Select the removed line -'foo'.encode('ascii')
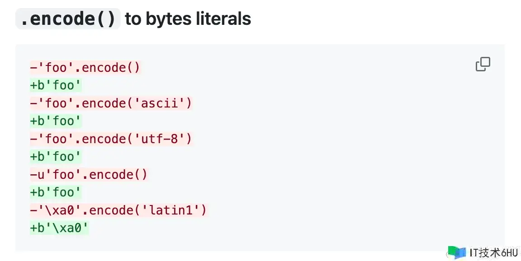This screenshot has width=521, height=261. pyautogui.click(x=111, y=103)
